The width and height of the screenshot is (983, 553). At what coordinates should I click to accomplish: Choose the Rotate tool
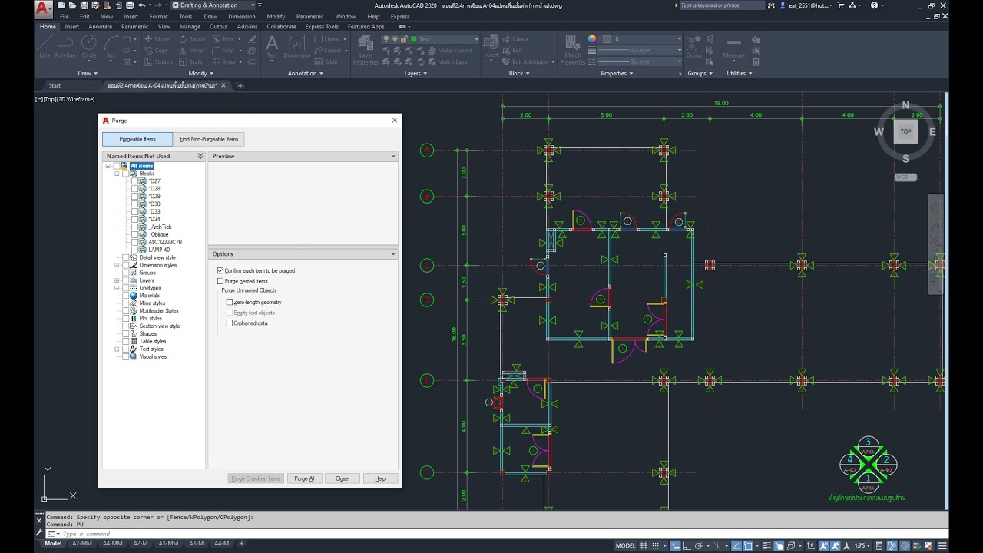pyautogui.click(x=192, y=39)
